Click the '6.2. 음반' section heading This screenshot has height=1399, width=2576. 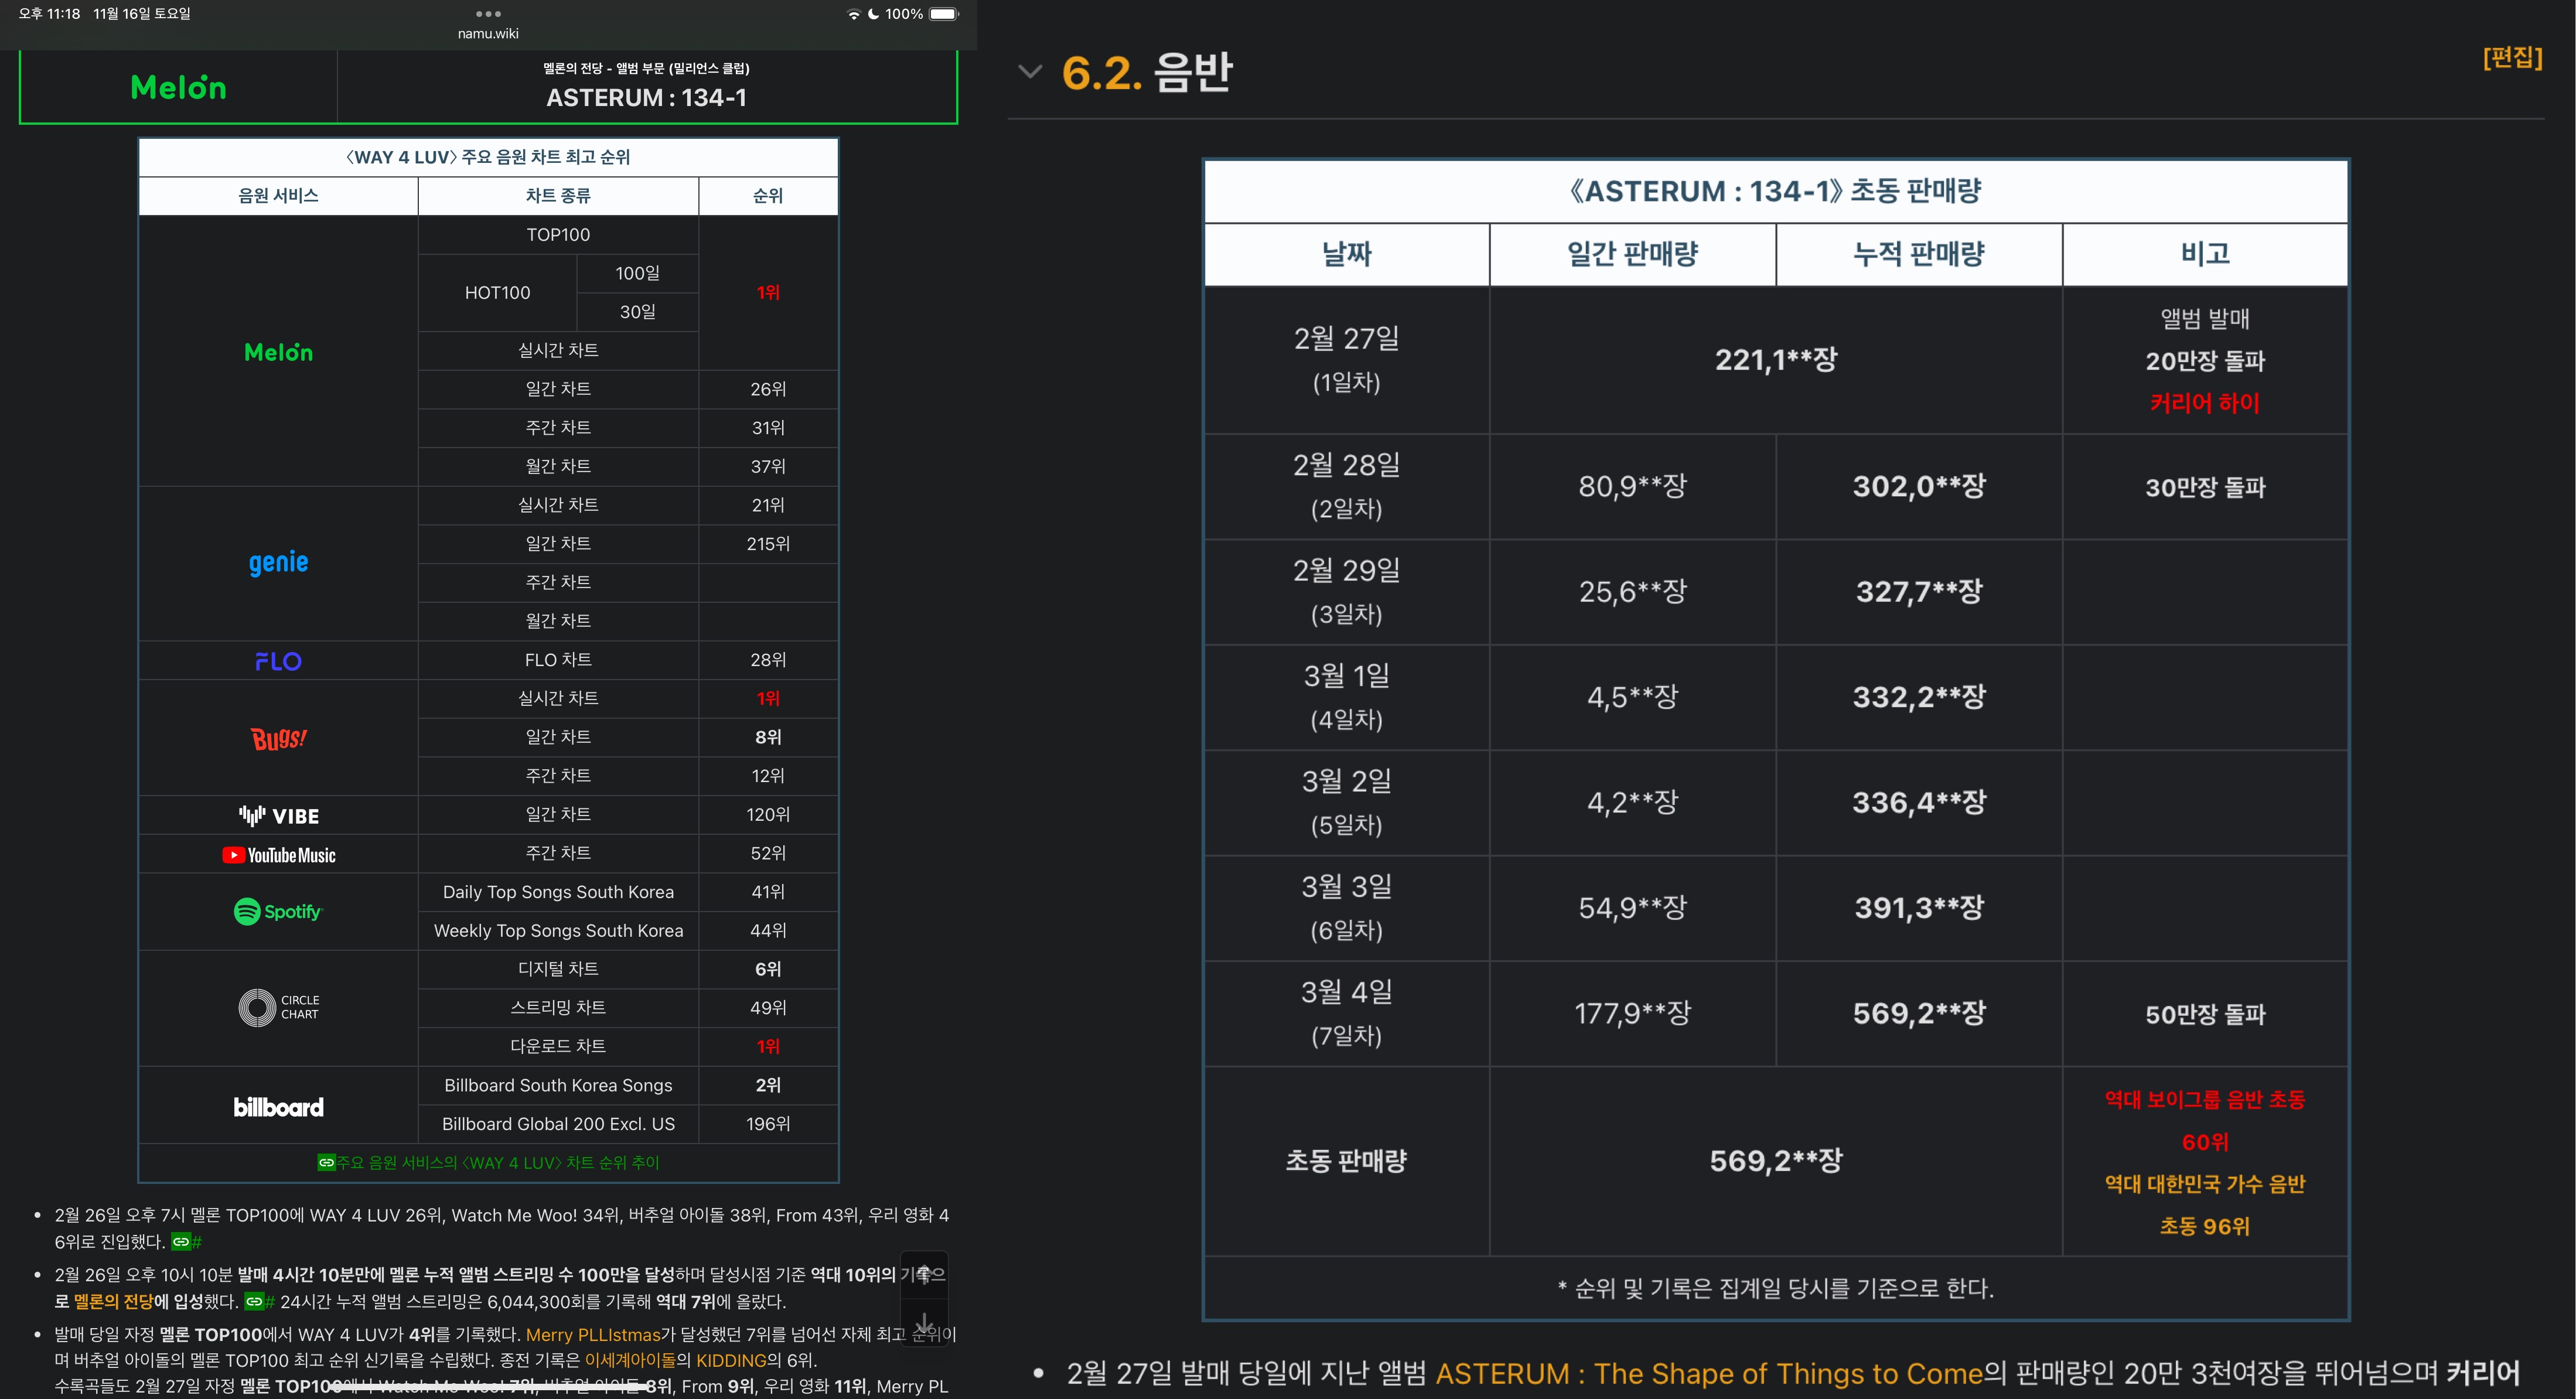point(1147,72)
